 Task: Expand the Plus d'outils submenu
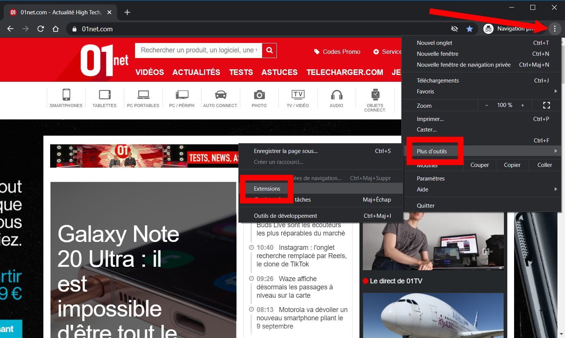[x=482, y=151]
